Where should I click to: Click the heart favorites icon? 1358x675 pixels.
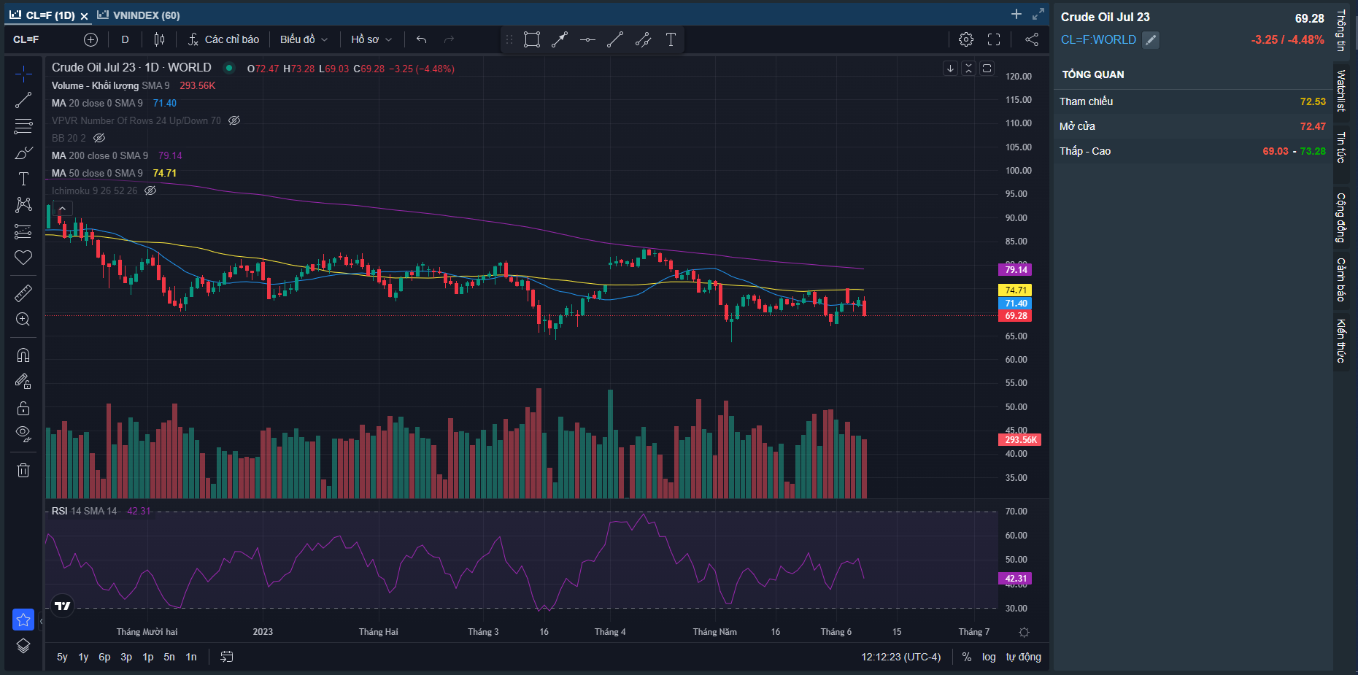tap(23, 258)
